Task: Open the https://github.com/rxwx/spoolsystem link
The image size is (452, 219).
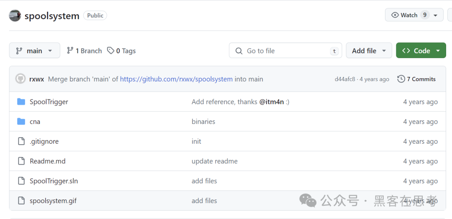Action: (x=176, y=79)
